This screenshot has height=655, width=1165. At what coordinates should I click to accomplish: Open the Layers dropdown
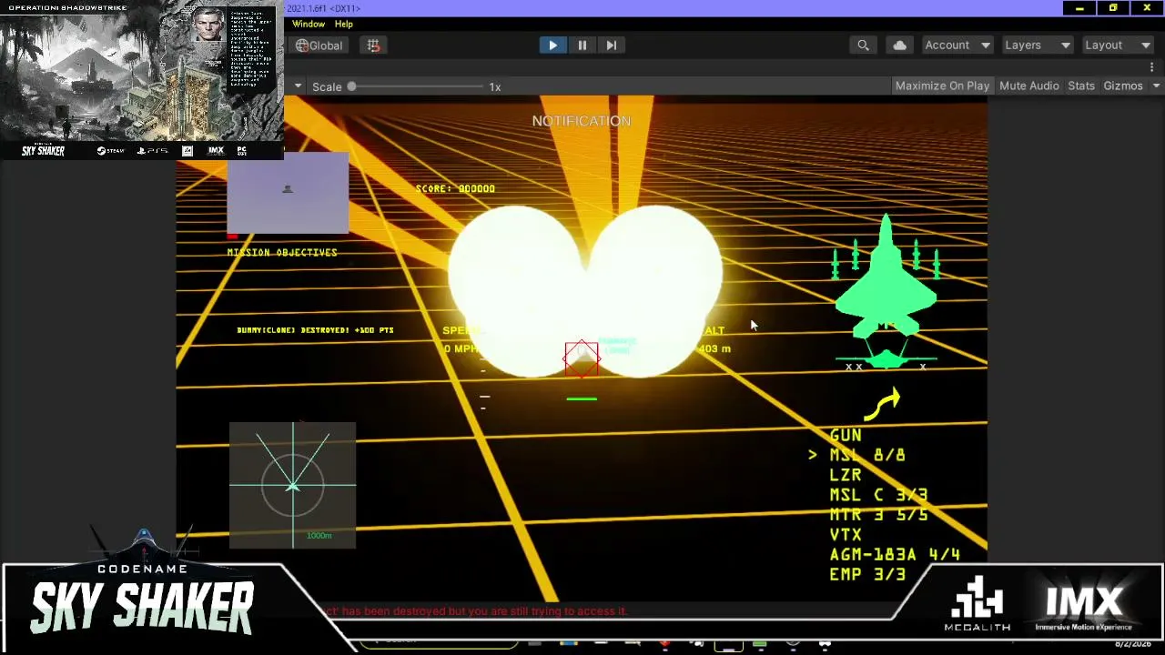pos(1037,45)
